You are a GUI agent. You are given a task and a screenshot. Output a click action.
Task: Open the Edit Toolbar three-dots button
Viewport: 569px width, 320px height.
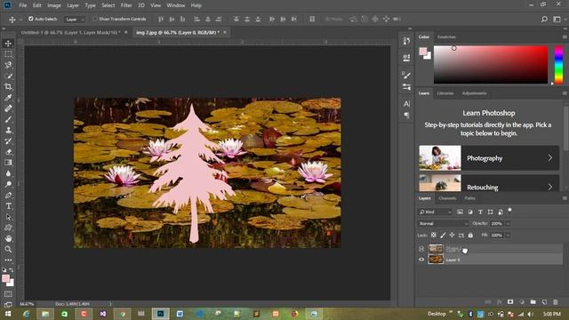click(x=8, y=260)
